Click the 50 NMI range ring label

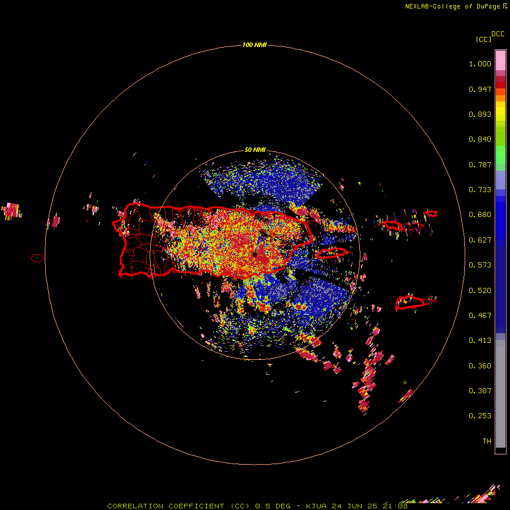[x=255, y=150]
